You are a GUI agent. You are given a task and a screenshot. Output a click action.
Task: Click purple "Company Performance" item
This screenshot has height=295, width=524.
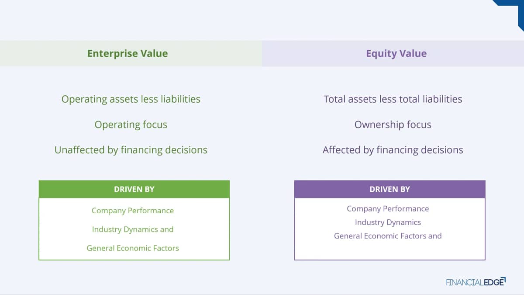click(388, 209)
